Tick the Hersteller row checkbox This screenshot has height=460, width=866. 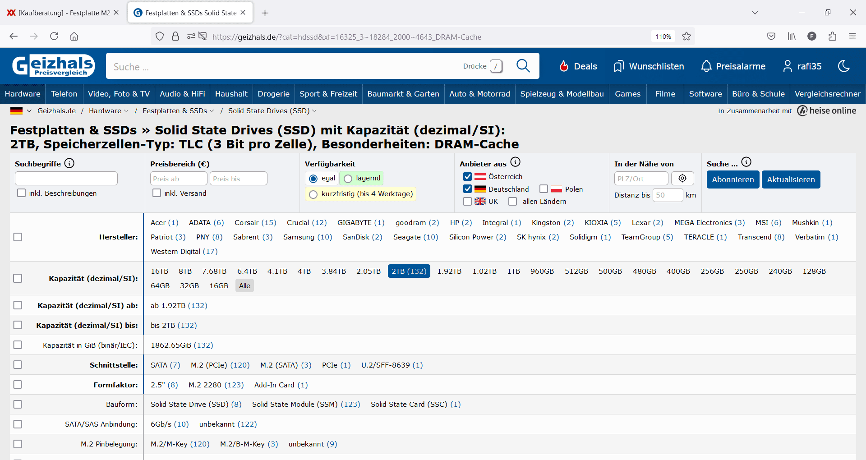18,237
